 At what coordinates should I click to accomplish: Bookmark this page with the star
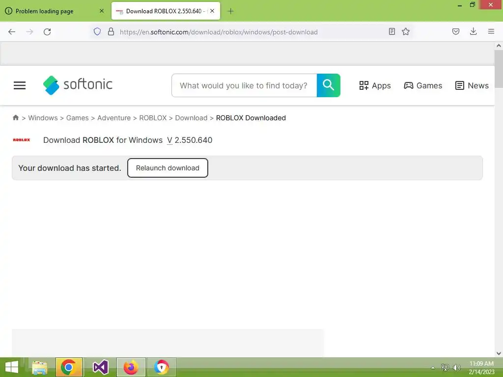point(405,32)
